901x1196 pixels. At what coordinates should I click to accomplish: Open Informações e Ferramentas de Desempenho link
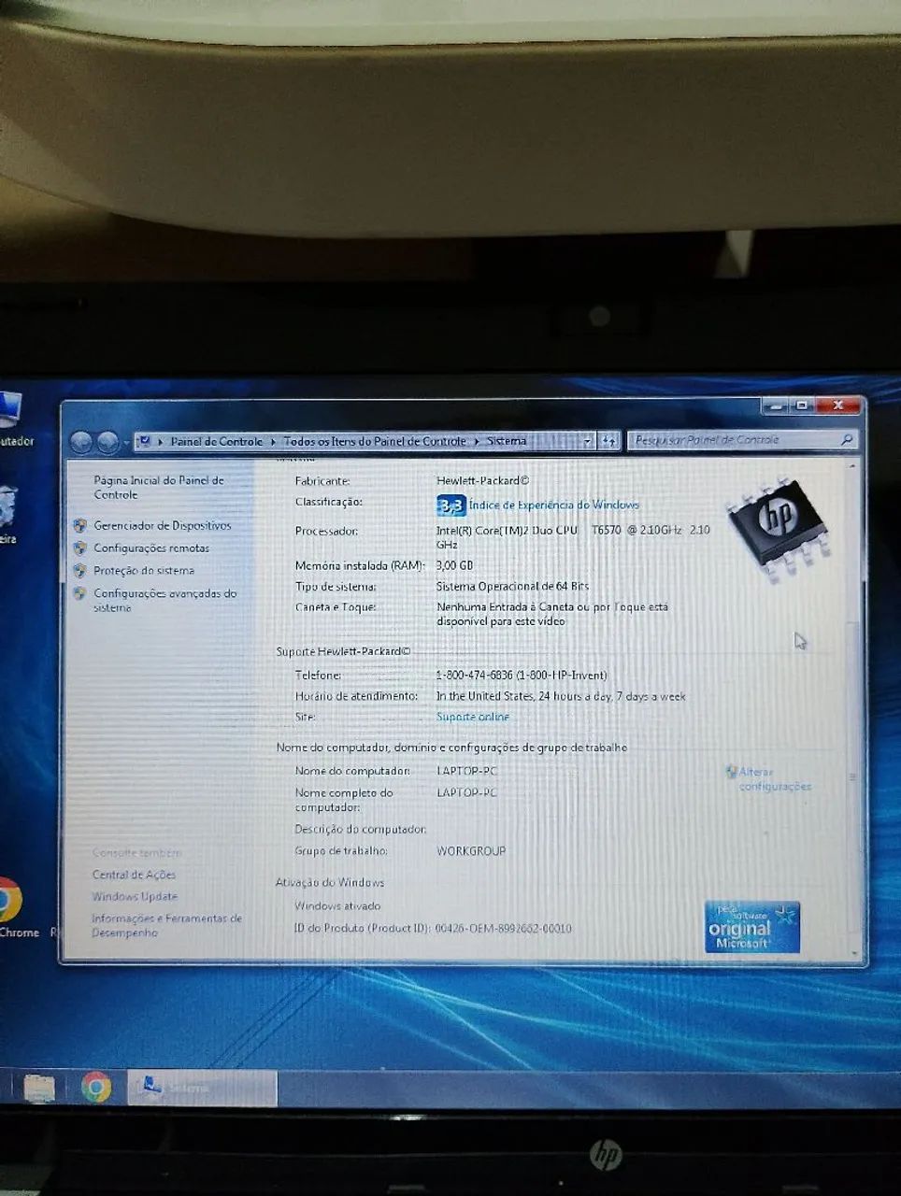tap(166, 925)
